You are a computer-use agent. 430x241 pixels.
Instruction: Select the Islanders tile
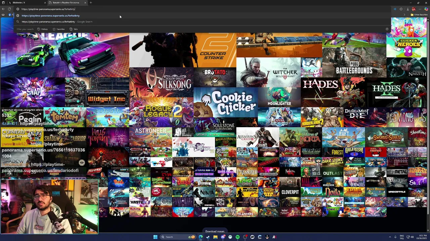247,212
